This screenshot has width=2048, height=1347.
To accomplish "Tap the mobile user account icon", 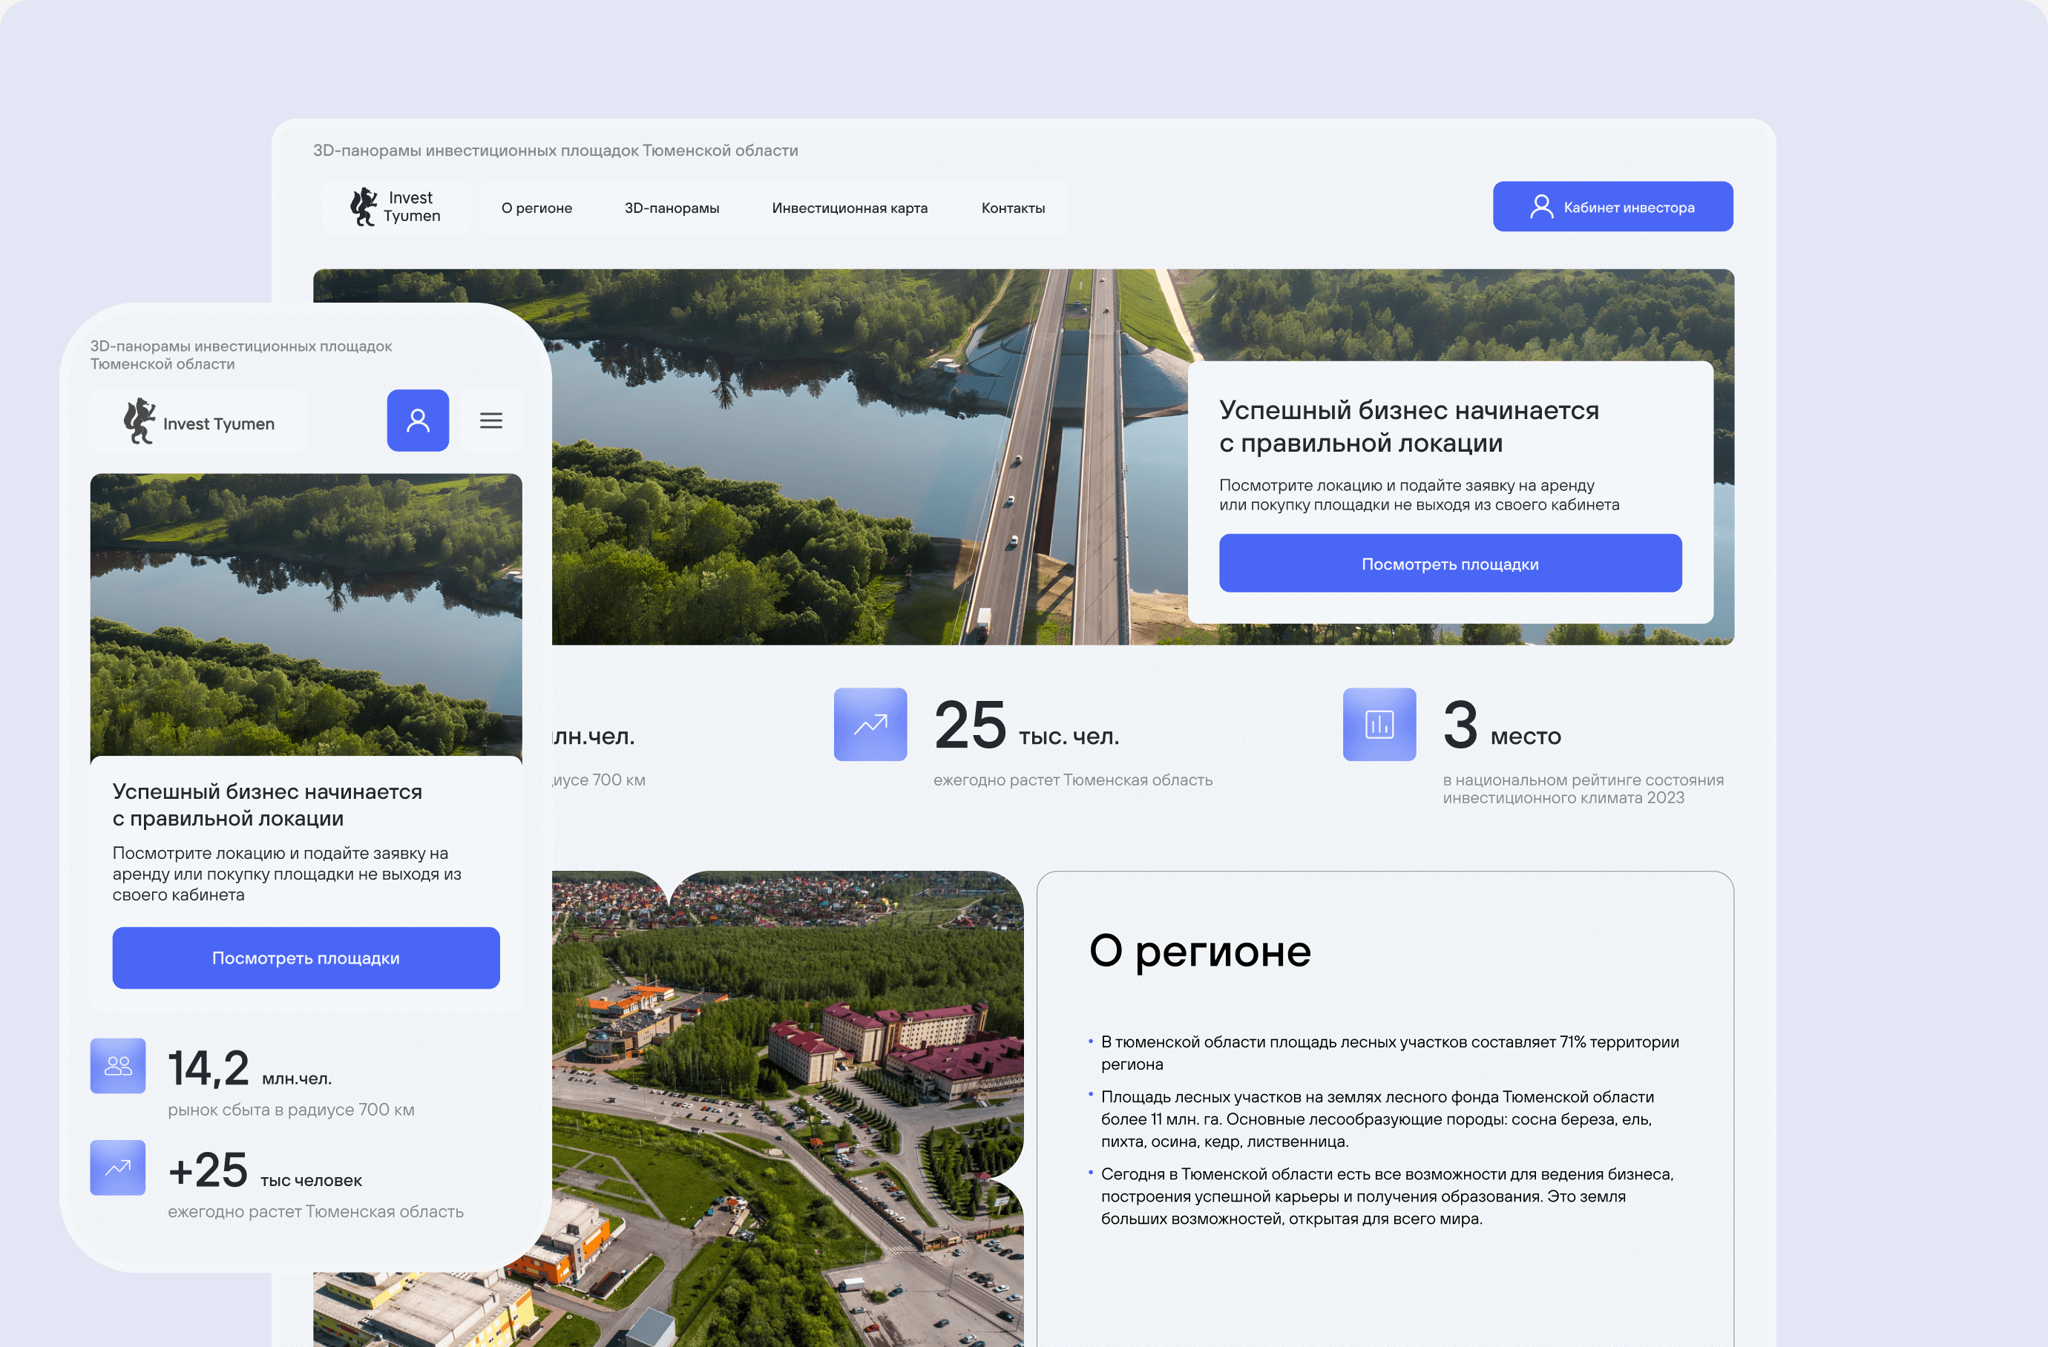I will [x=417, y=421].
